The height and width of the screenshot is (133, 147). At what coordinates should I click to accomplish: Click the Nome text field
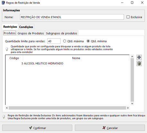point(72,17)
